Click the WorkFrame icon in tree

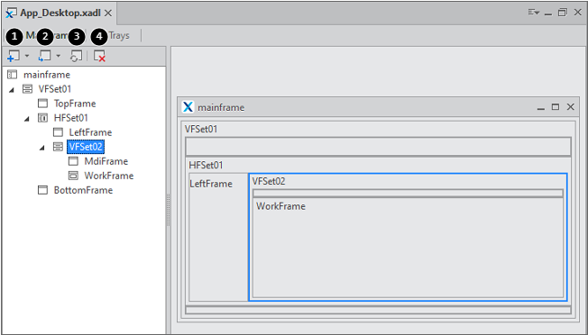[x=74, y=176]
